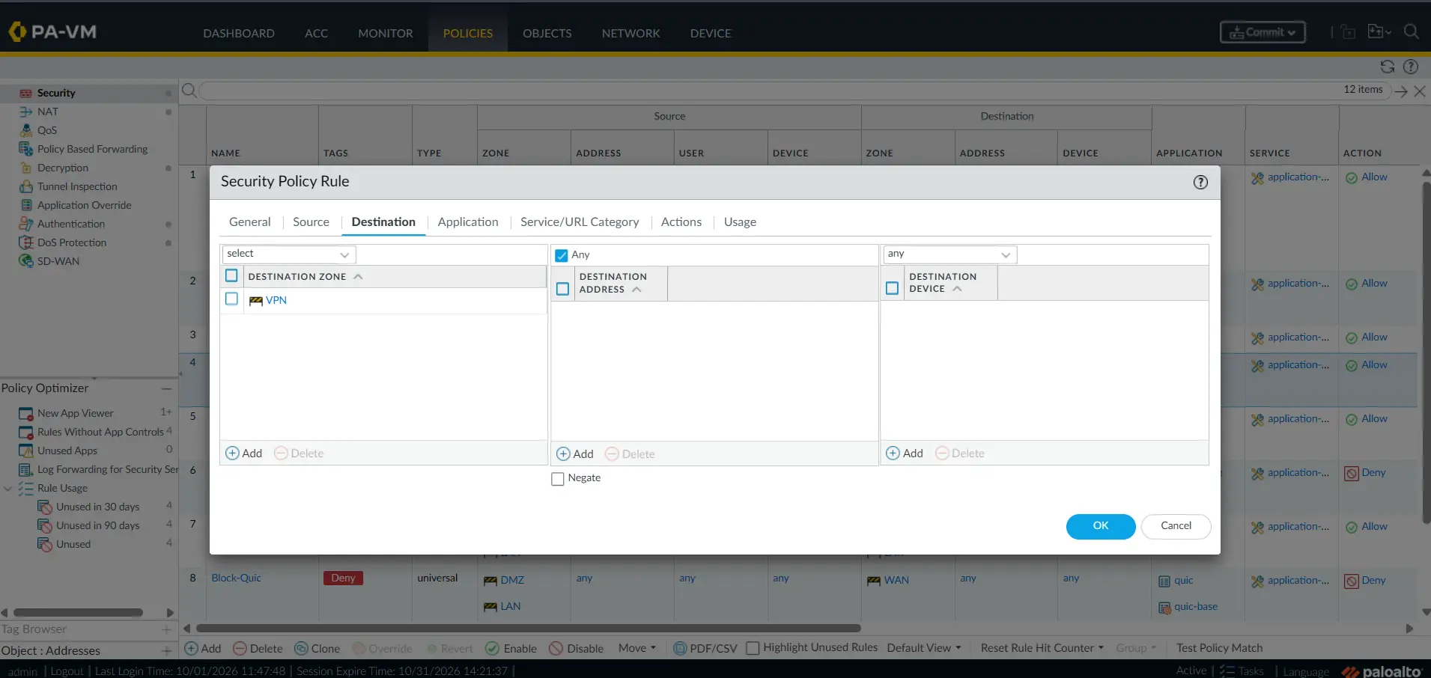Click the filter search icon above the table
This screenshot has width=1431, height=678.
(x=189, y=91)
